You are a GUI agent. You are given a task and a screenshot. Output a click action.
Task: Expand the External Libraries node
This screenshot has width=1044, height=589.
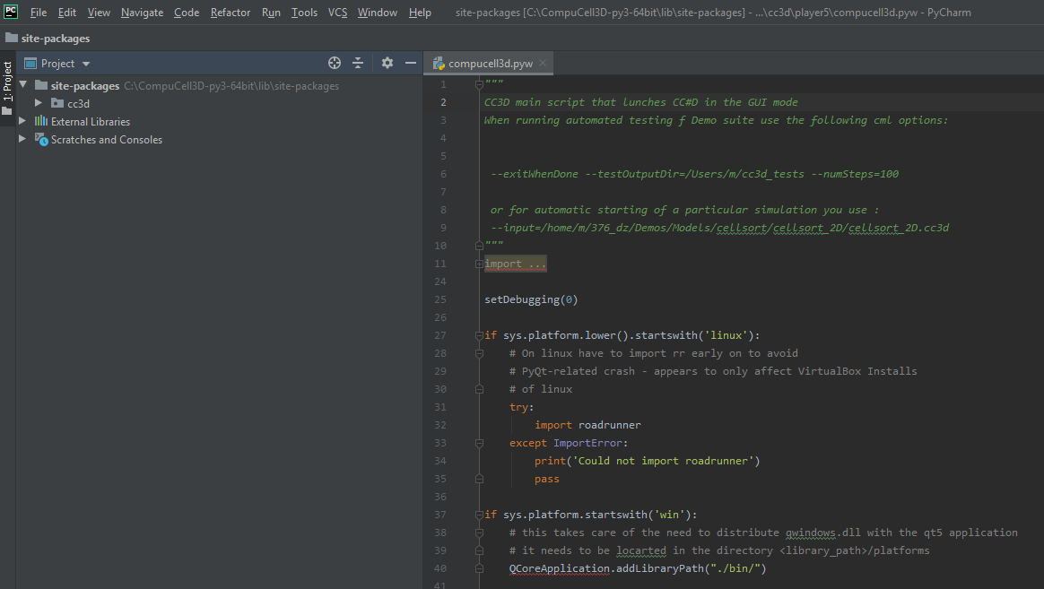click(22, 121)
